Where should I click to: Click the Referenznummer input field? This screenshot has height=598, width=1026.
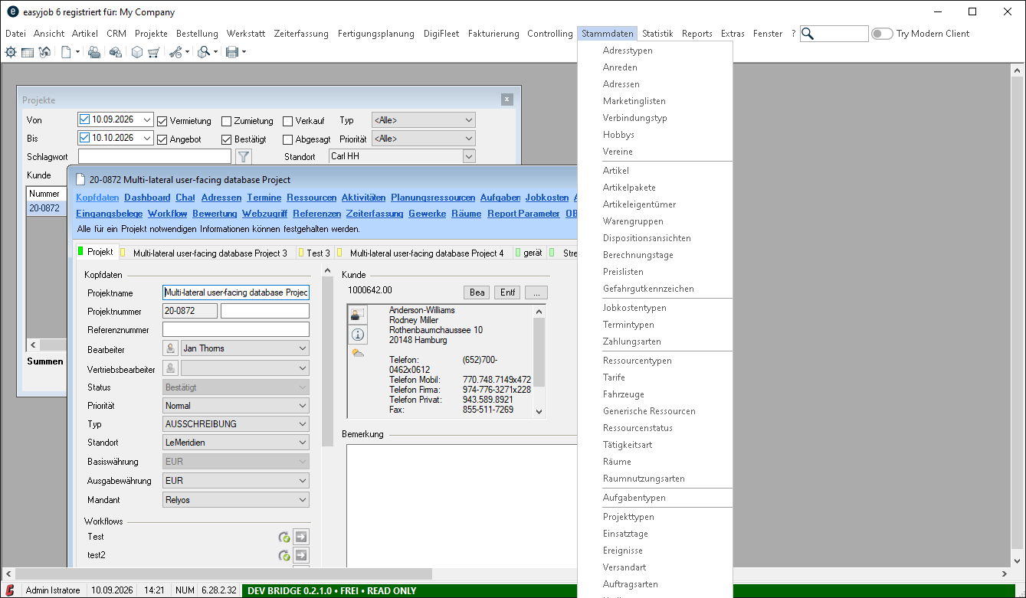point(237,329)
